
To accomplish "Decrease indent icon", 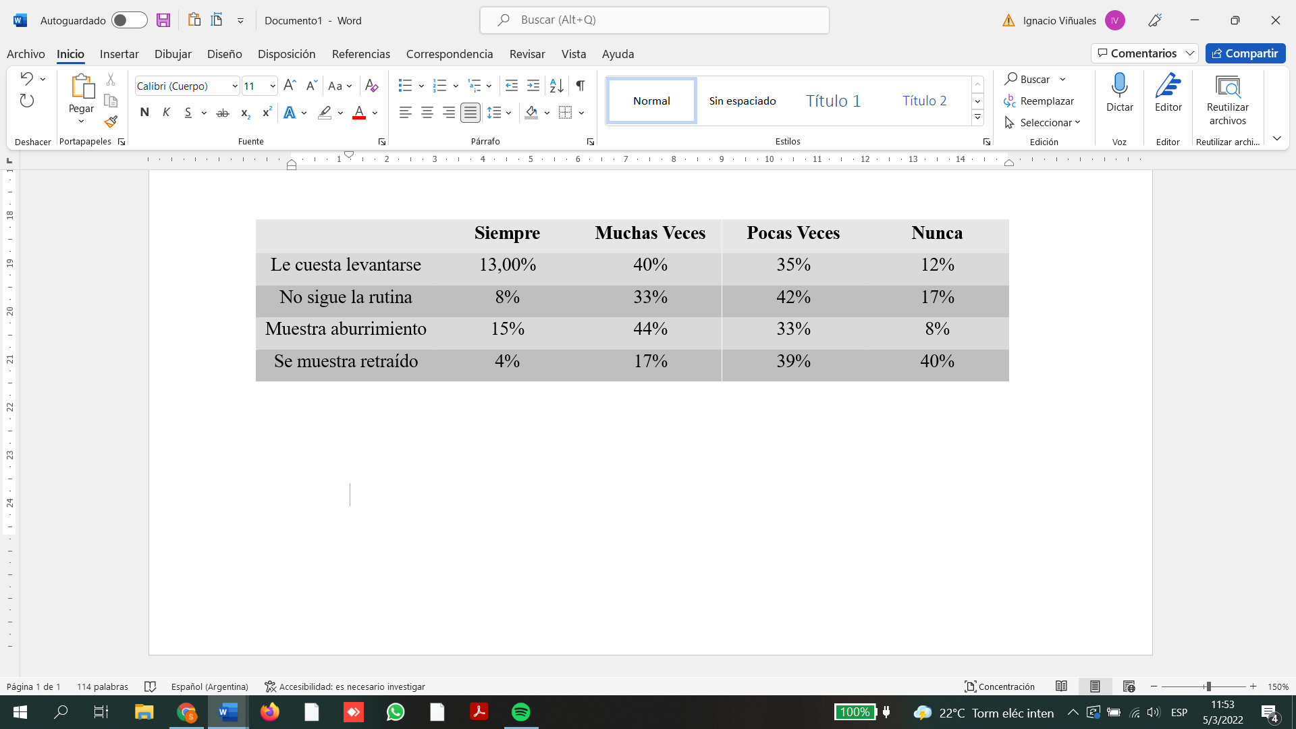I will coord(512,86).
